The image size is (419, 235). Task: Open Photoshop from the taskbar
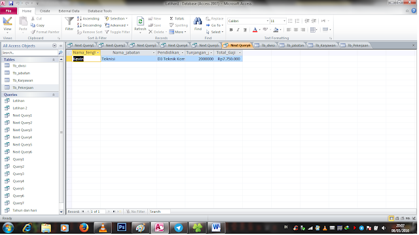coord(122,228)
